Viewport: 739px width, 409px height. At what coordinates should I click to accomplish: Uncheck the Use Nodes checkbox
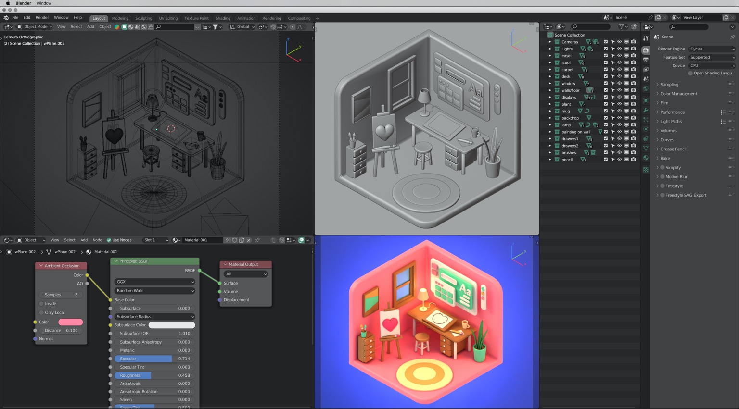point(109,240)
